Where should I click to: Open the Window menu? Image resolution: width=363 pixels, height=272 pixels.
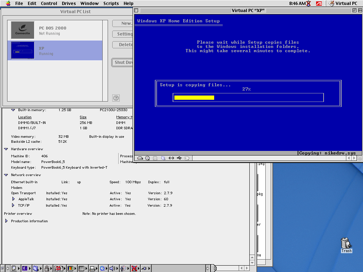90,4
